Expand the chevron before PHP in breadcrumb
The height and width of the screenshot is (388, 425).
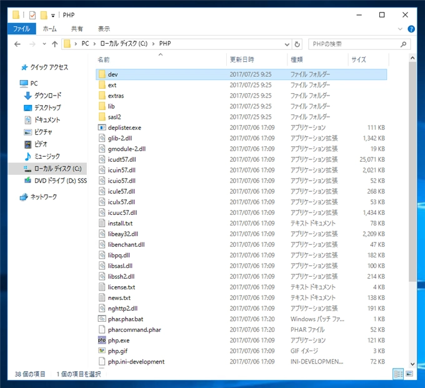coord(153,44)
